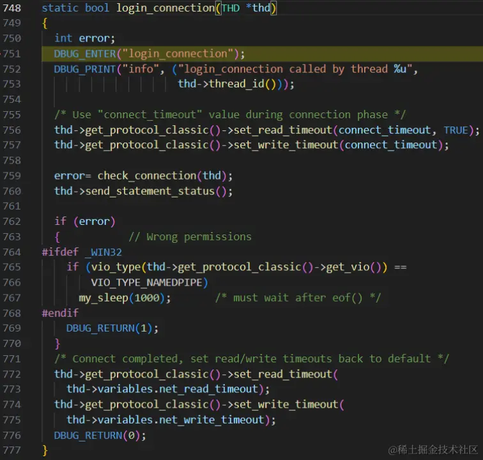Click the connect_timeout comment on line 755
The width and height of the screenshot is (483, 460).
230,114
